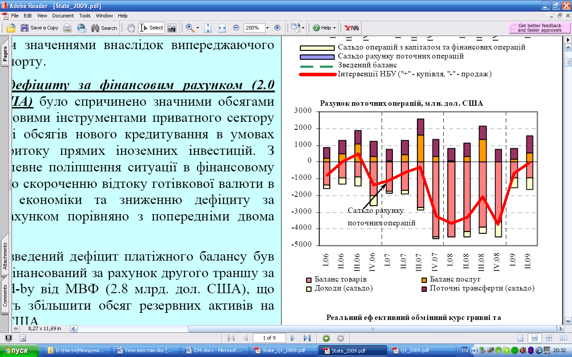
Task: Expand the rotate view dropdown arrow
Action: (x=303, y=28)
